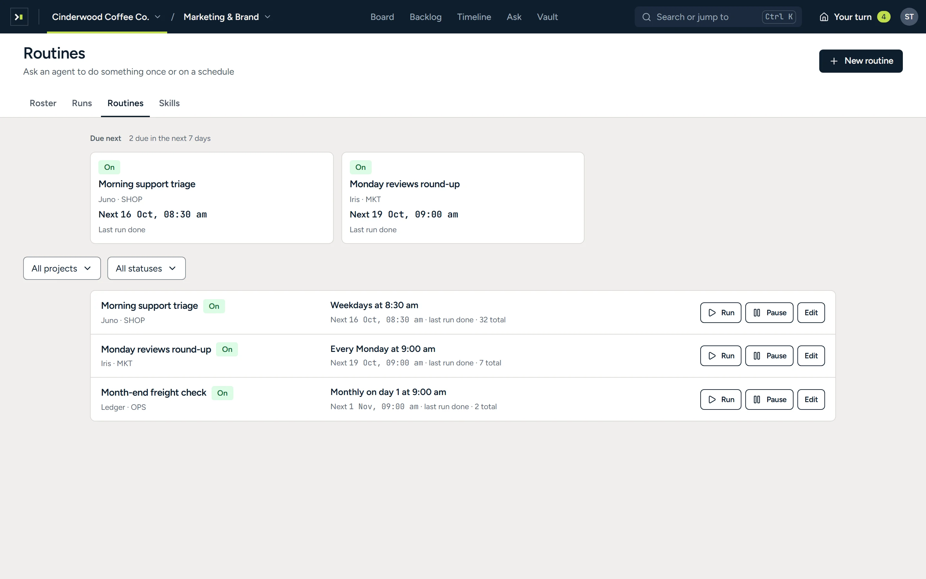This screenshot has height=579, width=926.
Task: Edit the Morning support triage routine
Action: point(811,312)
